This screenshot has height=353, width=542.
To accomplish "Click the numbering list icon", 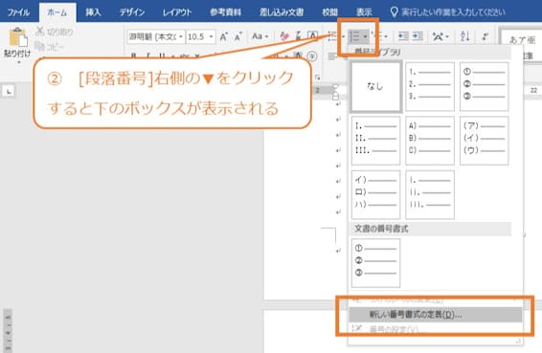I will (354, 36).
